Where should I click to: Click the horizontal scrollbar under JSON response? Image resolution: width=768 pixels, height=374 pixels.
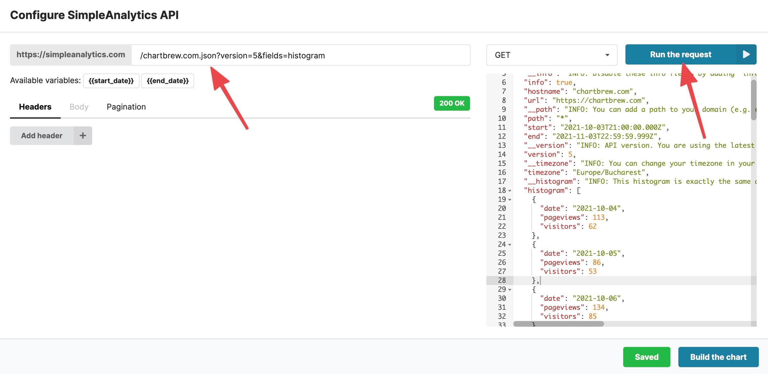click(558, 324)
